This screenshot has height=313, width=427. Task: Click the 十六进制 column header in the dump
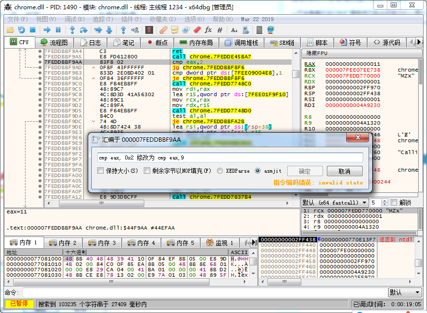click(x=146, y=252)
